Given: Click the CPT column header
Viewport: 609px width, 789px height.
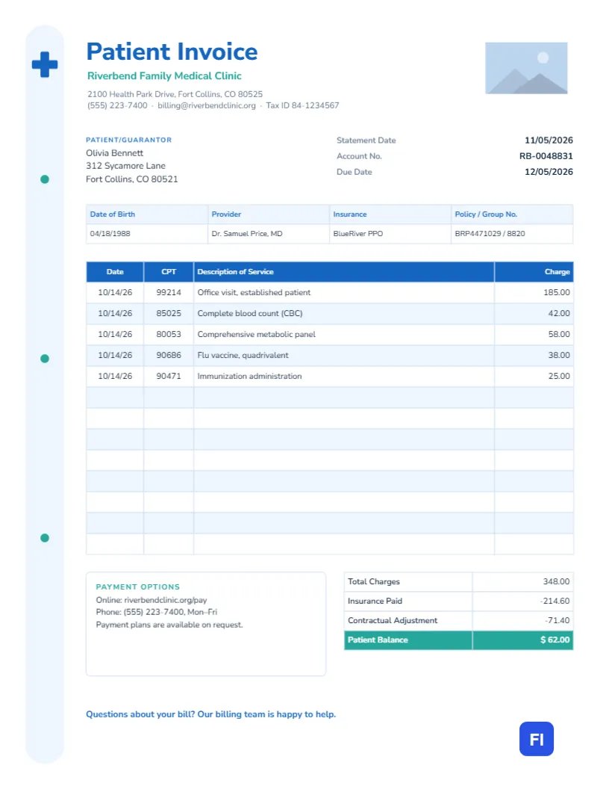Looking at the screenshot, I should (x=169, y=272).
